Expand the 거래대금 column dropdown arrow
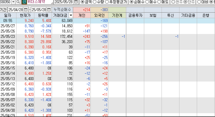215x117 pixels. [x=71, y=15]
